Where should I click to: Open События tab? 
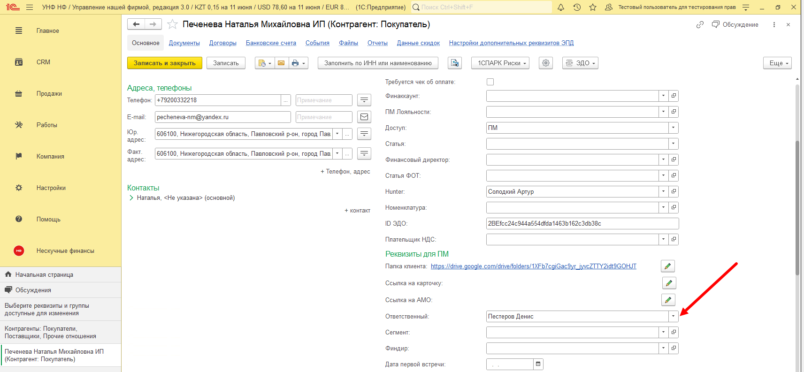coord(317,43)
